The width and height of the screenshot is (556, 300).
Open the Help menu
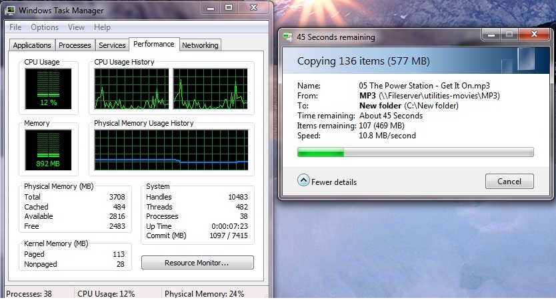point(102,27)
